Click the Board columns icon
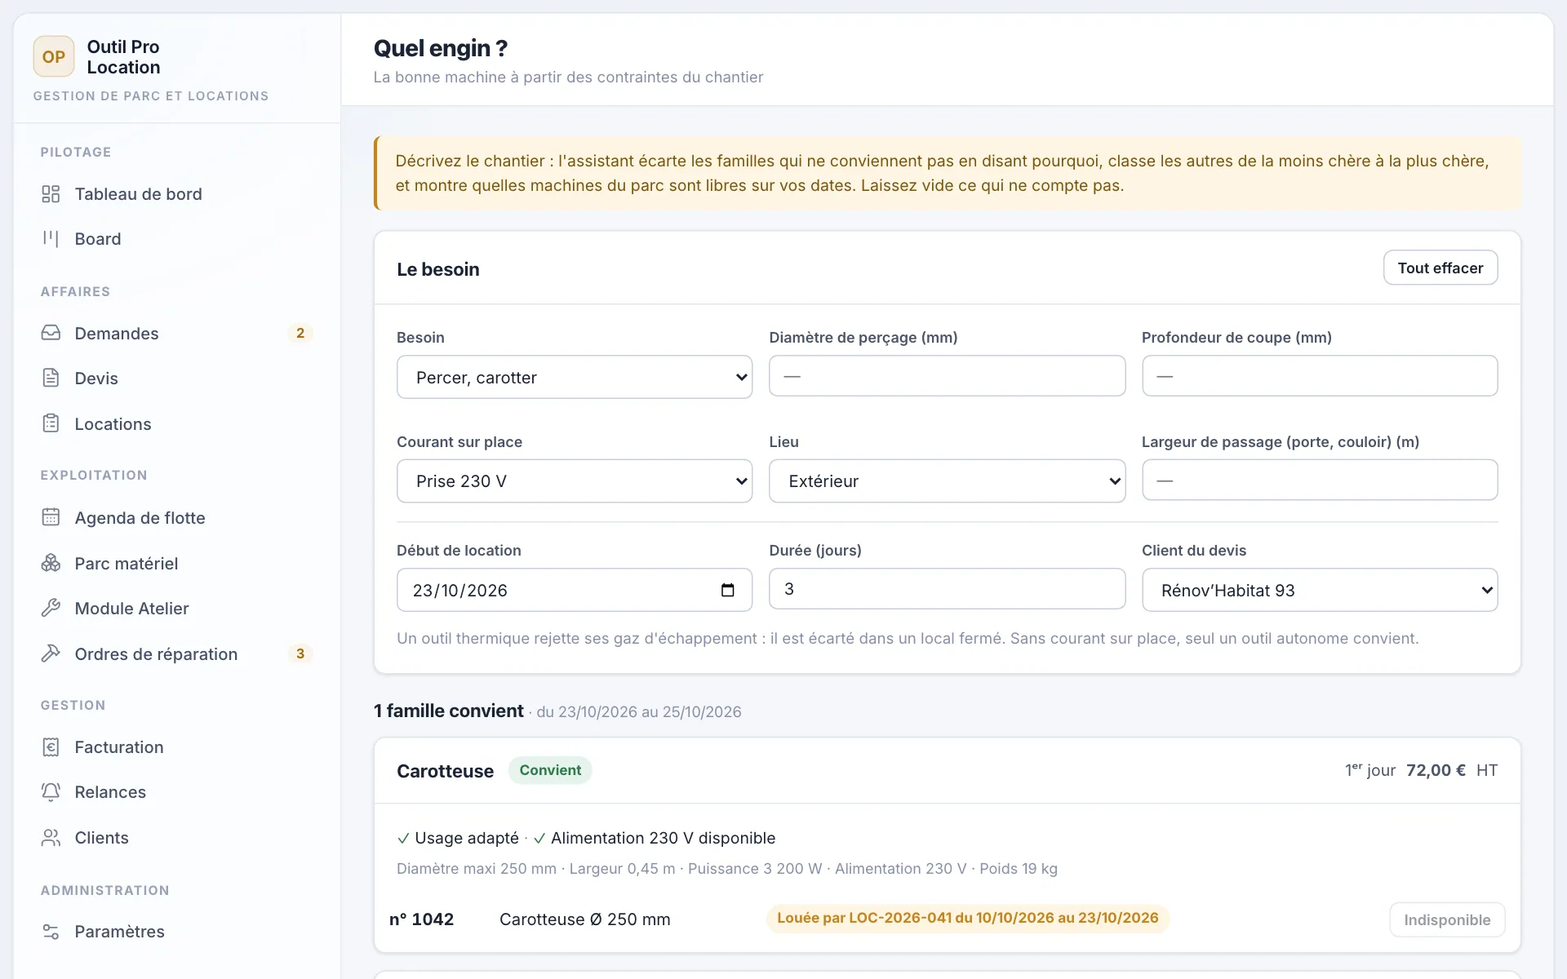1567x979 pixels. (x=51, y=239)
